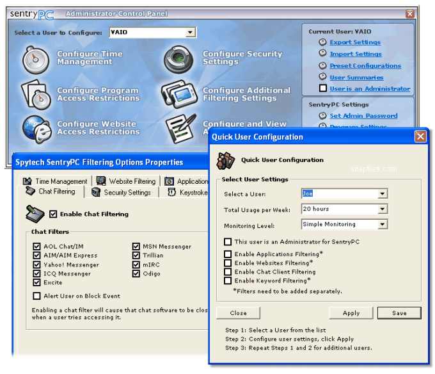Click the Save button
435x374 pixels.
point(399,313)
